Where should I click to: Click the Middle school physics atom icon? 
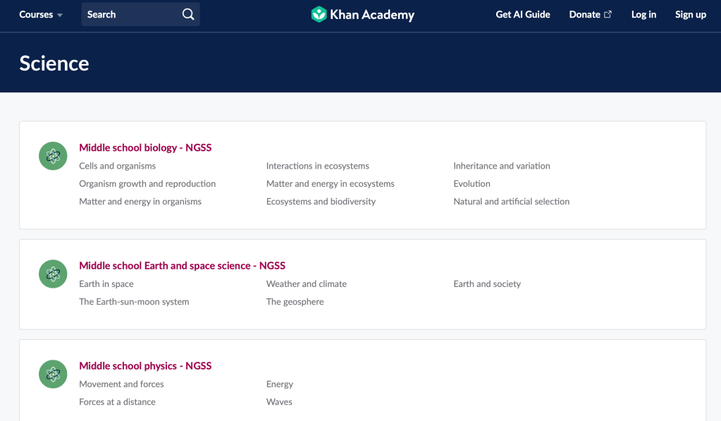tap(53, 374)
